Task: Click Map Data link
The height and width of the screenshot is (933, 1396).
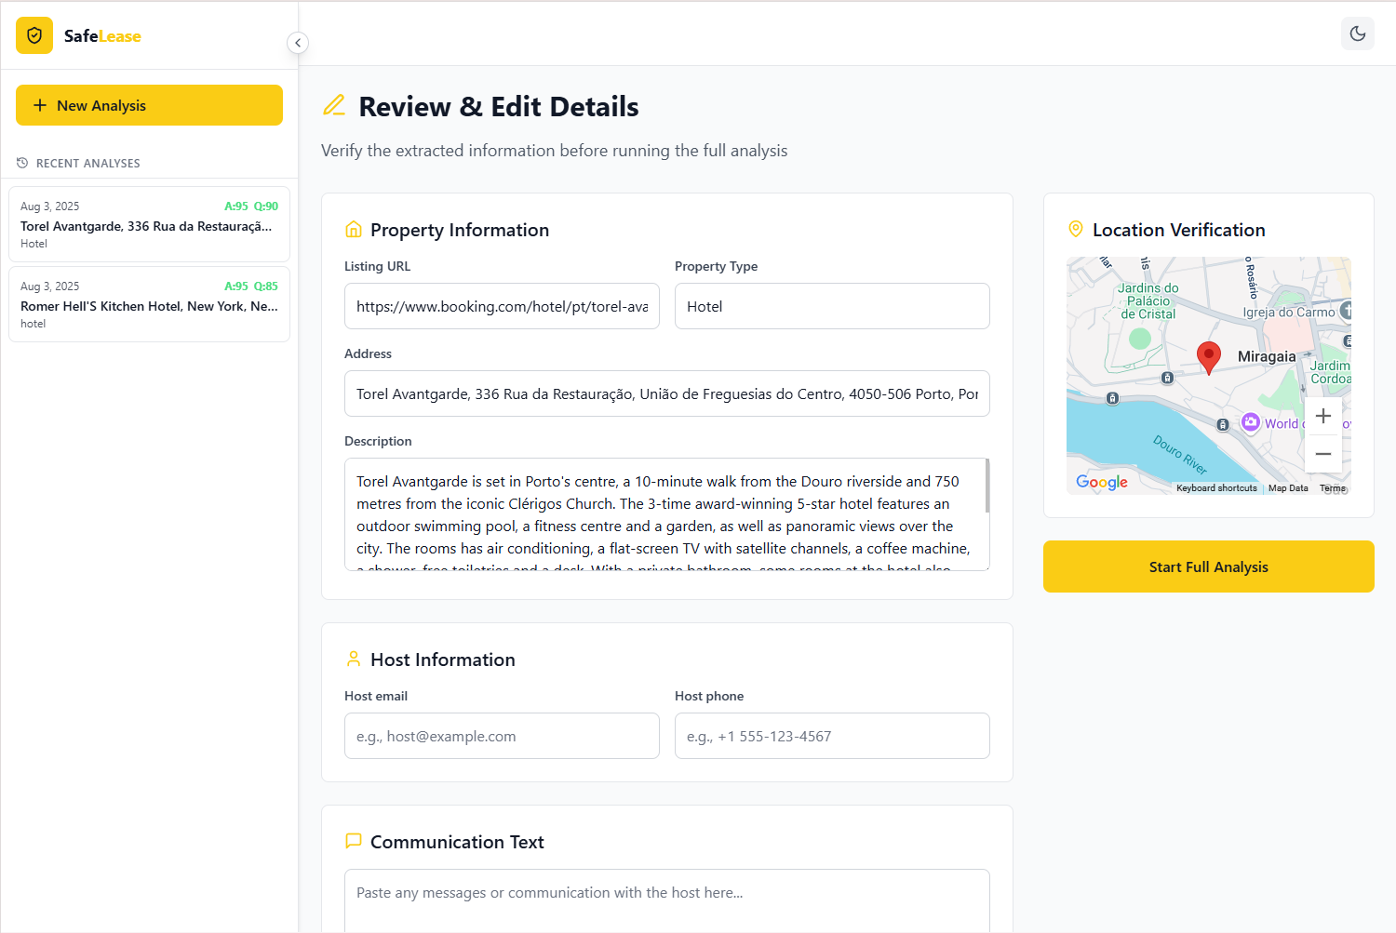Action: (1288, 488)
